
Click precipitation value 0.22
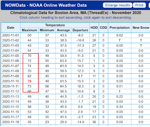(x=120, y=96)
